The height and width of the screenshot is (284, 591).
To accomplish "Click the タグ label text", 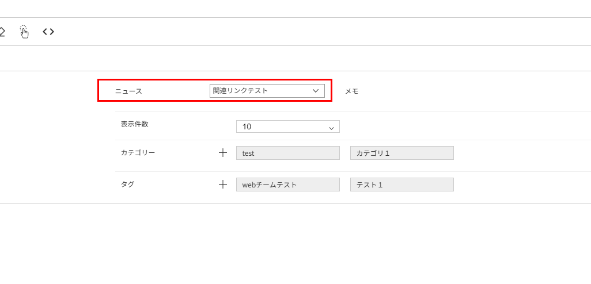I will [127, 185].
